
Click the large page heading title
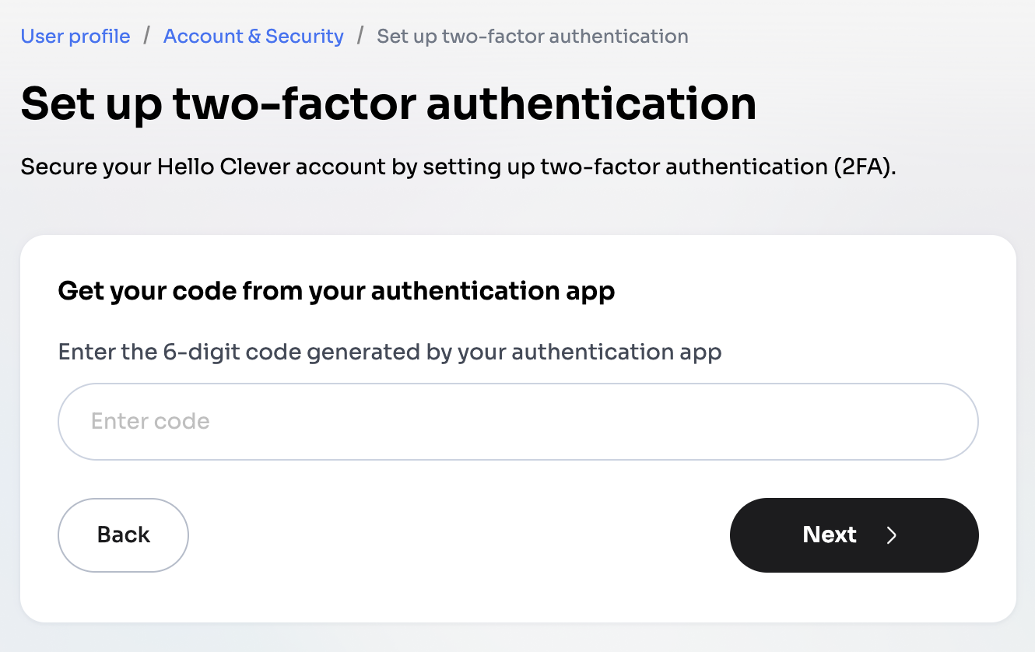(x=388, y=103)
